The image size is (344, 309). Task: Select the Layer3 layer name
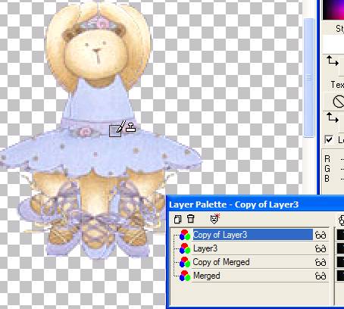tap(205, 248)
